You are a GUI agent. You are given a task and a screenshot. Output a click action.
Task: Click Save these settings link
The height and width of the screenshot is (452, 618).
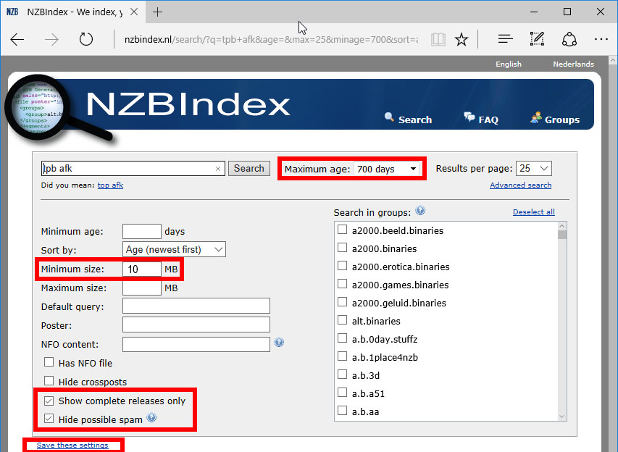(72, 445)
